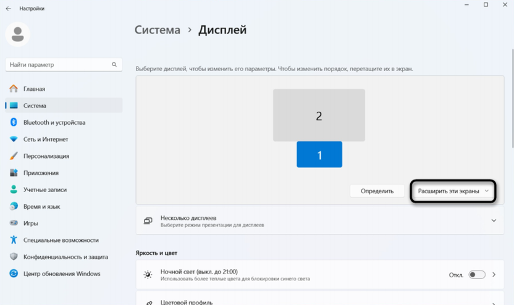
Task: Click the Откл. status label
Action: pyautogui.click(x=456, y=275)
